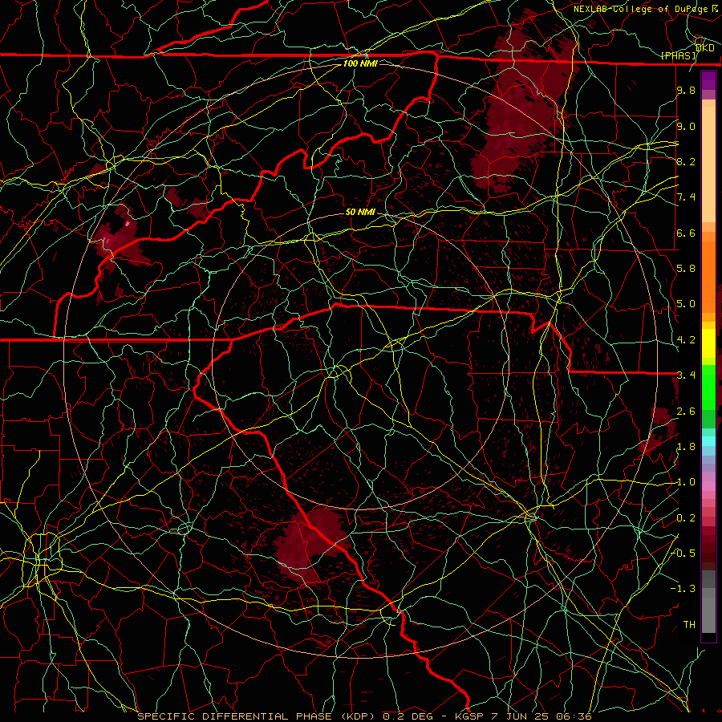The image size is (722, 722).
Task: Click the pinkish radar echo in the west
Action: click(x=119, y=239)
